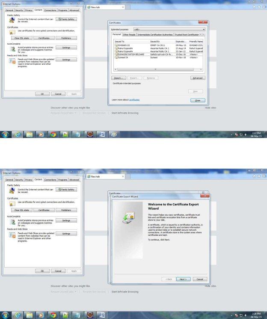267x319 pixels.
Task: Click the View button in Certificates dialog
Action: click(195, 91)
